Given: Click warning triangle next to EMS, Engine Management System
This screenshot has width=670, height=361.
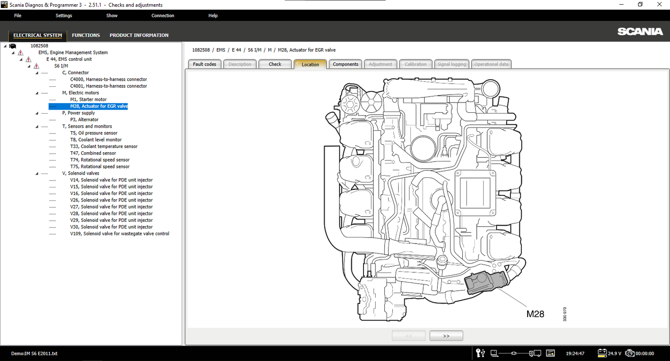Looking at the screenshot, I should [20, 53].
